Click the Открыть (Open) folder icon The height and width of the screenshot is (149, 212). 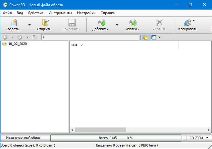(x=44, y=23)
